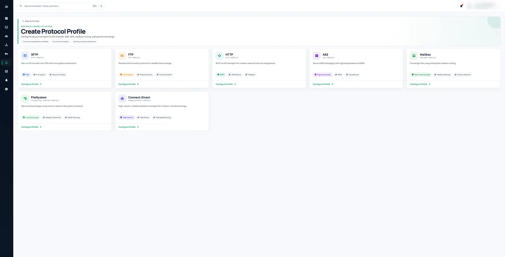Click the Mailbox green card icon
The width and height of the screenshot is (505, 257).
(414, 56)
